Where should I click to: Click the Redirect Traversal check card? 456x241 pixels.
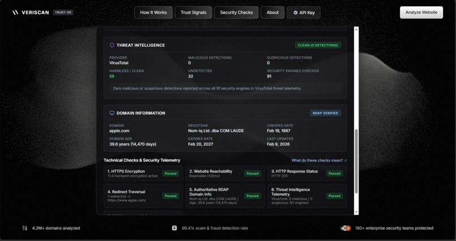143,196
